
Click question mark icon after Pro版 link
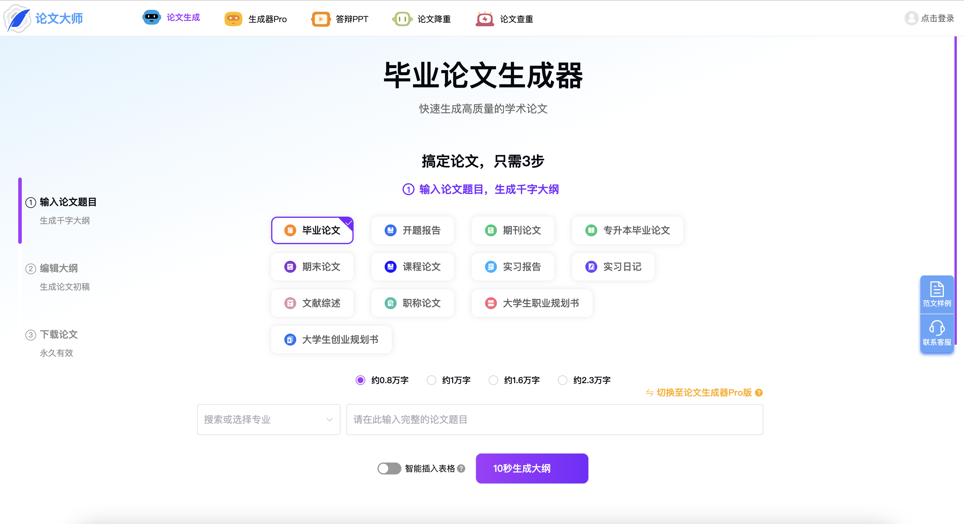tap(759, 393)
